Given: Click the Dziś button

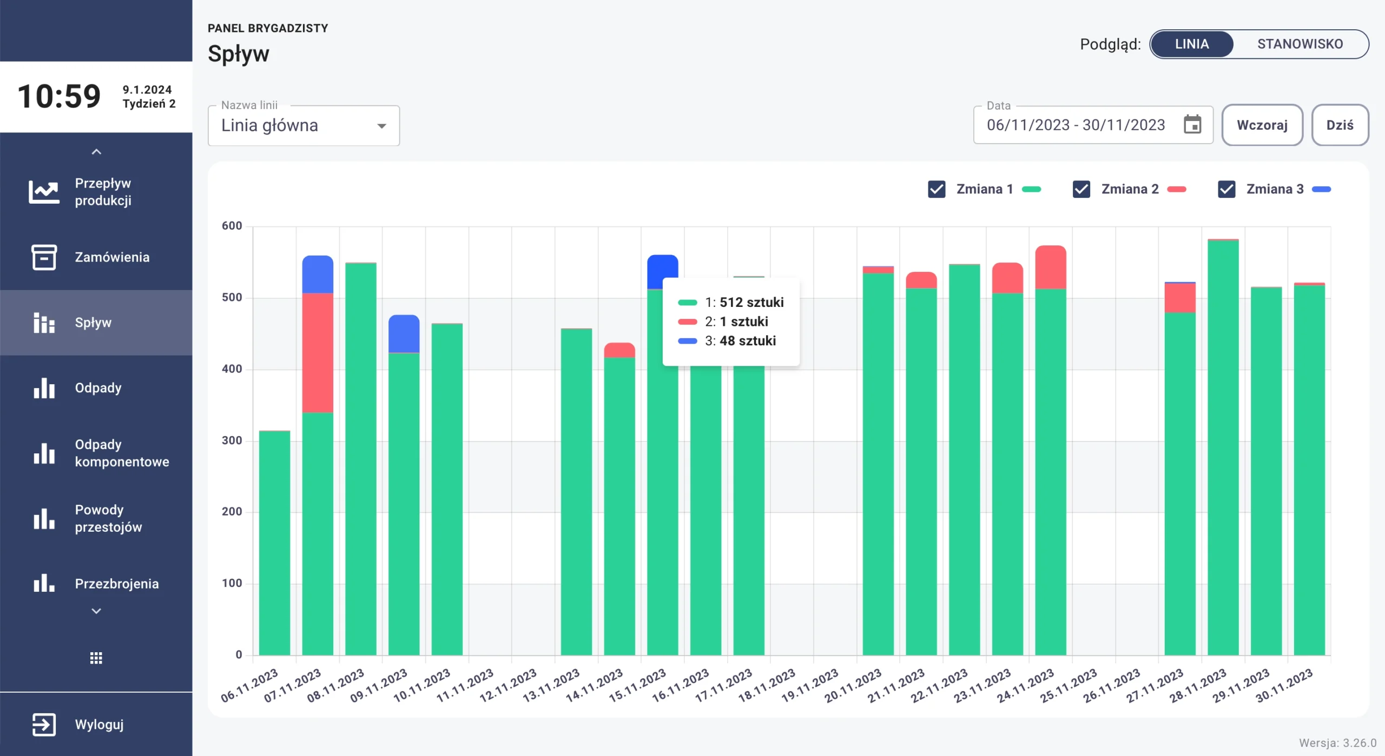Looking at the screenshot, I should point(1340,125).
